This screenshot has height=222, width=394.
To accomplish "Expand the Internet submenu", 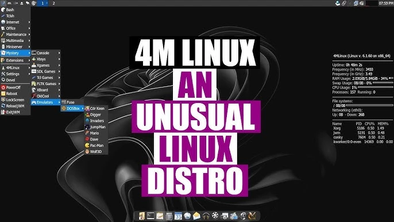I will [16, 22].
